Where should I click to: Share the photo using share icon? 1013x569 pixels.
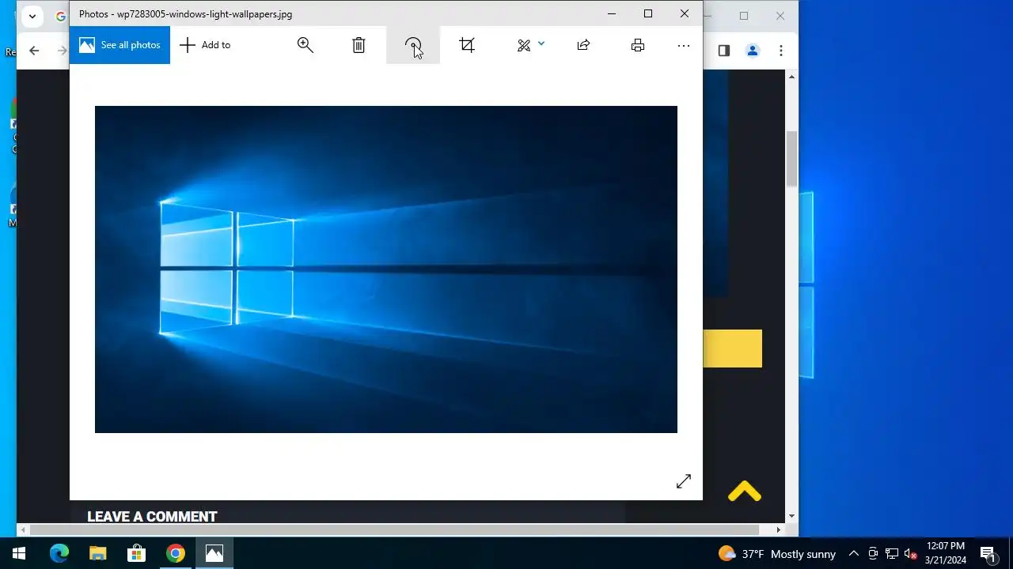[x=583, y=45]
